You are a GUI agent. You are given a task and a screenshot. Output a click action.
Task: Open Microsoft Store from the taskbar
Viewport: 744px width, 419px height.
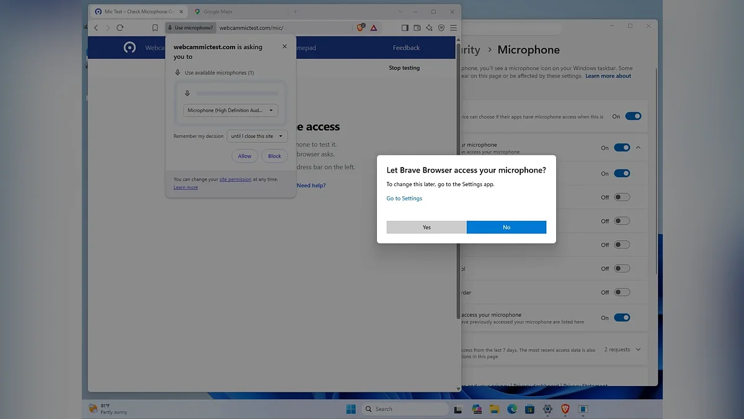pos(529,409)
